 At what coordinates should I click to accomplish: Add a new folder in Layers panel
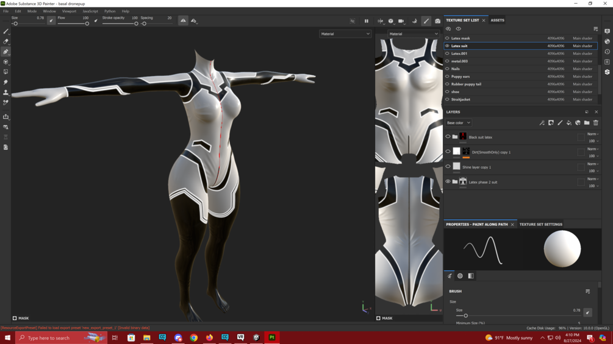point(587,123)
